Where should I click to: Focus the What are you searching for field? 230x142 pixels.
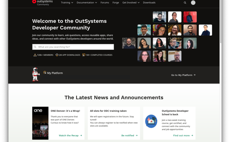click(x=73, y=47)
